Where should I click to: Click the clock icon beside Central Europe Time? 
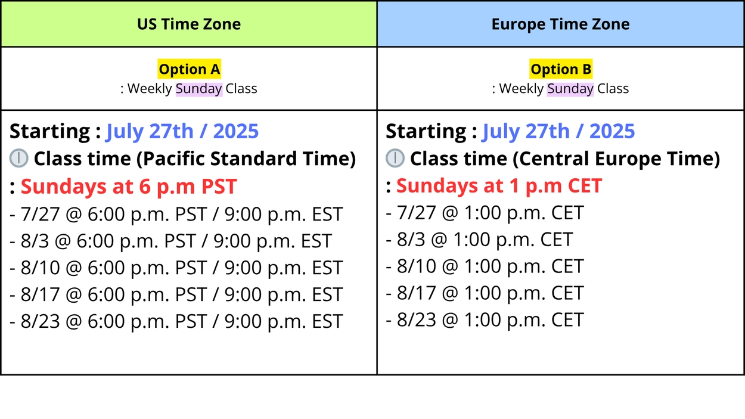tap(395, 159)
